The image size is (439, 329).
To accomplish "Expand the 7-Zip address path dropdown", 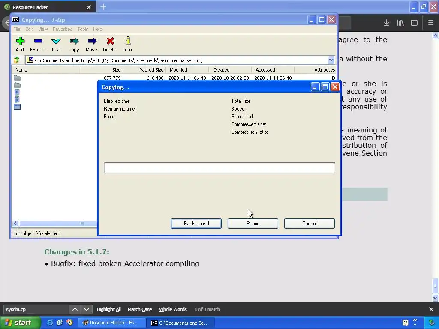I will [331, 60].
